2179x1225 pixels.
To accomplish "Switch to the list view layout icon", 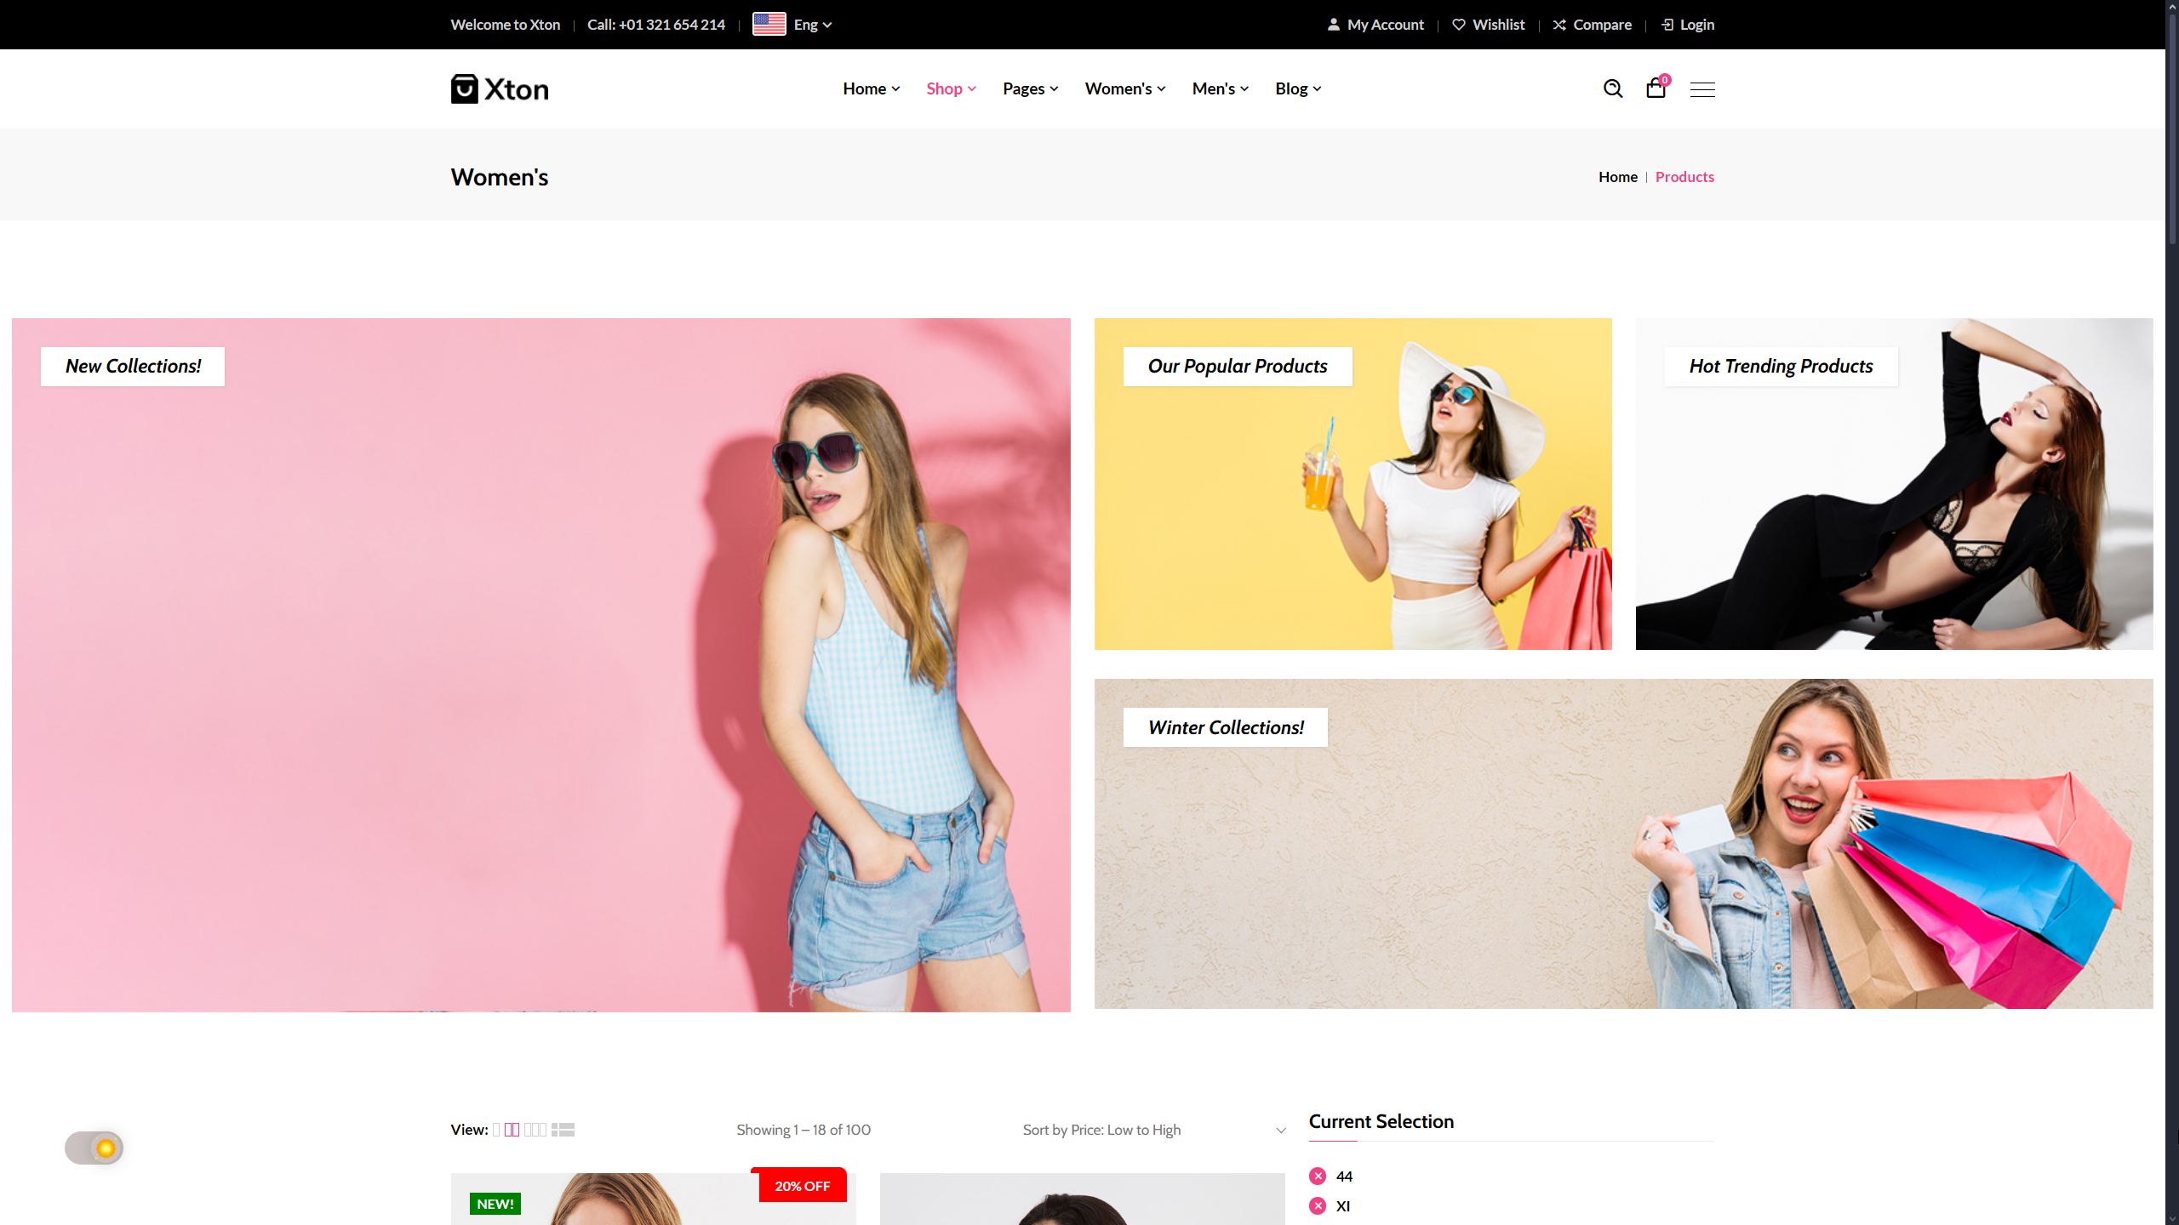I will tap(563, 1130).
